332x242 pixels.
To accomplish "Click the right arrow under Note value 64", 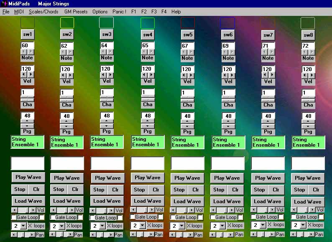I will [110, 52].
